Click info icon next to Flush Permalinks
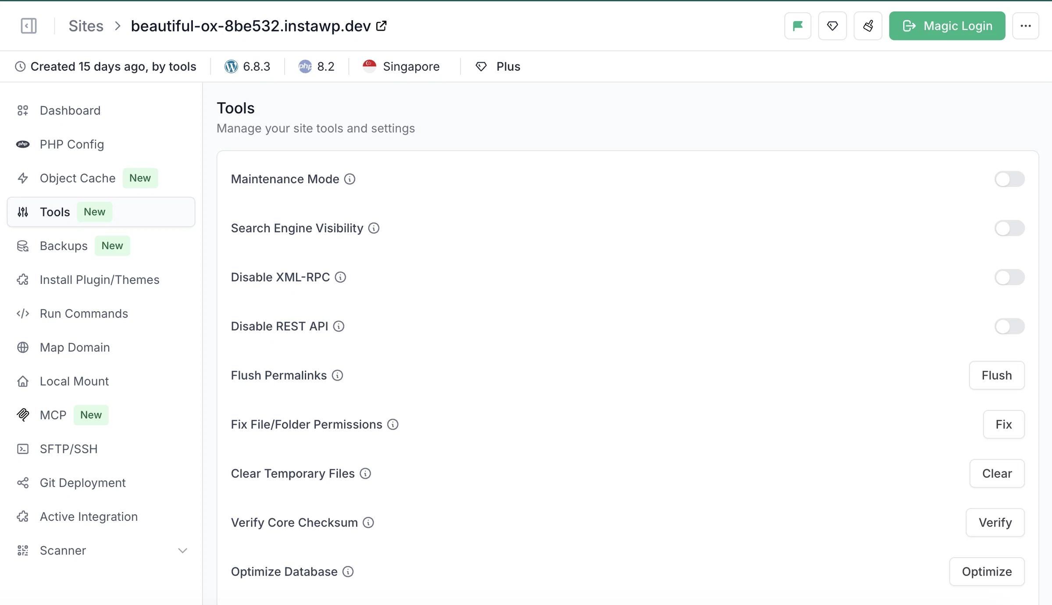This screenshot has width=1052, height=605. coord(337,376)
